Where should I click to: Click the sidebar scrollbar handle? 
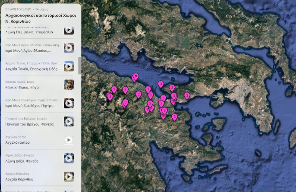(x=79, y=65)
